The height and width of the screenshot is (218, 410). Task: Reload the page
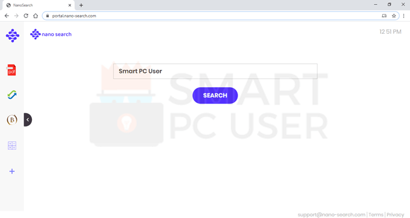[x=26, y=16]
